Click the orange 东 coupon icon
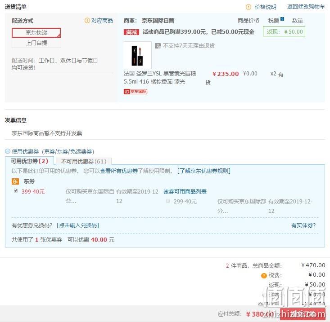This screenshot has height=322, width=330. point(15,181)
